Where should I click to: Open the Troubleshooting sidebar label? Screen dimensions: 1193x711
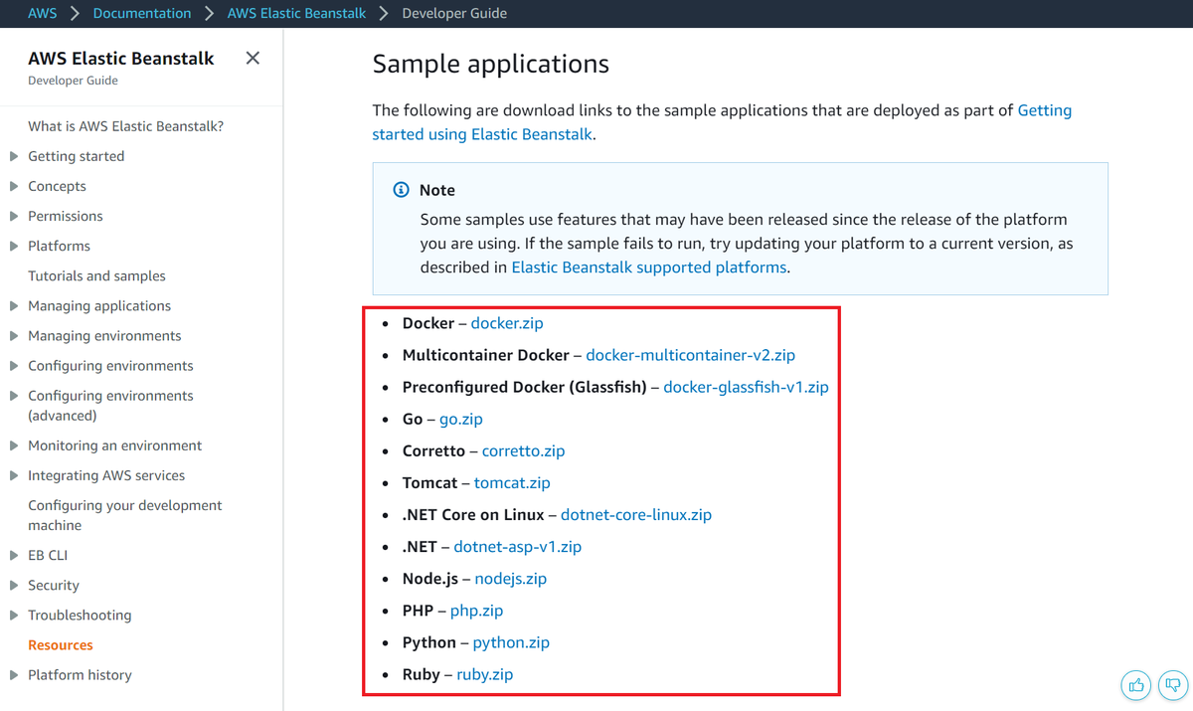pos(80,615)
